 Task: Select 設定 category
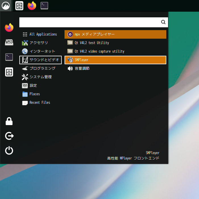(40, 85)
